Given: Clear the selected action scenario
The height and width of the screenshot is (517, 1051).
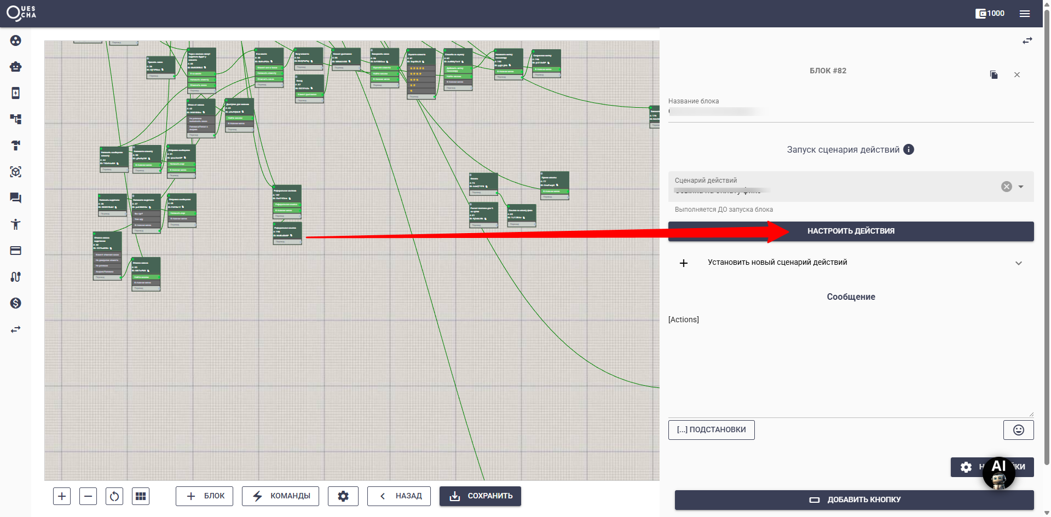Looking at the screenshot, I should [1006, 187].
